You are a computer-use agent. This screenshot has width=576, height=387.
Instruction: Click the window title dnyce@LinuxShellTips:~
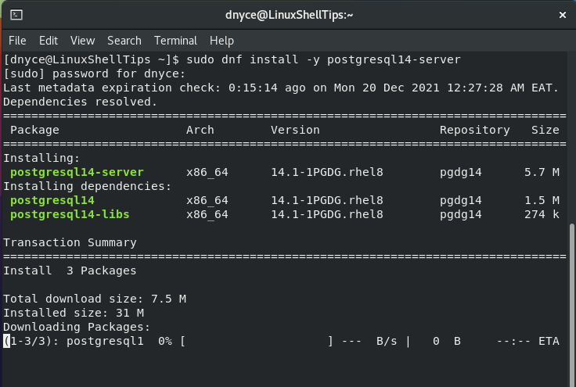pyautogui.click(x=289, y=15)
